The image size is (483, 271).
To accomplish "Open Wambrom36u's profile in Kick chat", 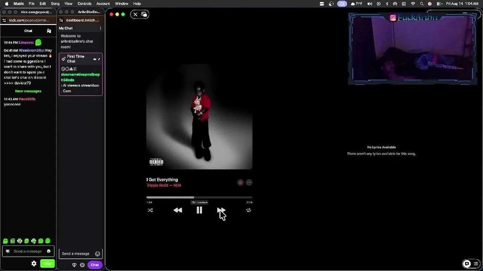I will pyautogui.click(x=31, y=50).
